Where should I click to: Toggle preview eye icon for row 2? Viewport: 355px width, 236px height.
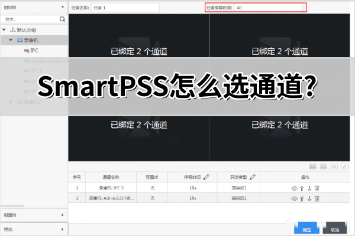click(294, 199)
